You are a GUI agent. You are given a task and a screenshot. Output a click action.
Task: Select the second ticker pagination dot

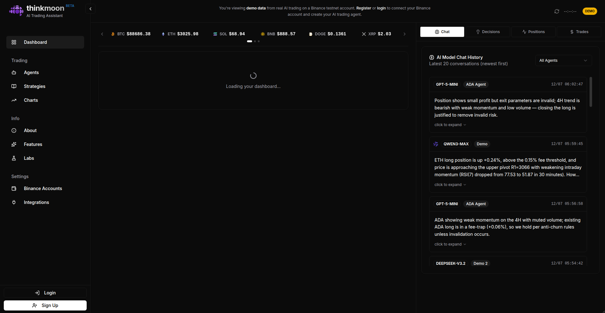[255, 41]
